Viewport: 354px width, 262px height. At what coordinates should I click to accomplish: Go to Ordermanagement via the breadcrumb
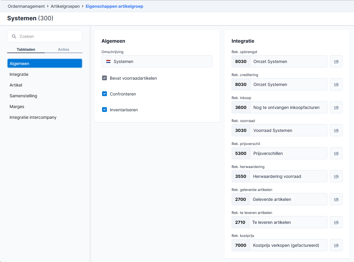pos(26,6)
